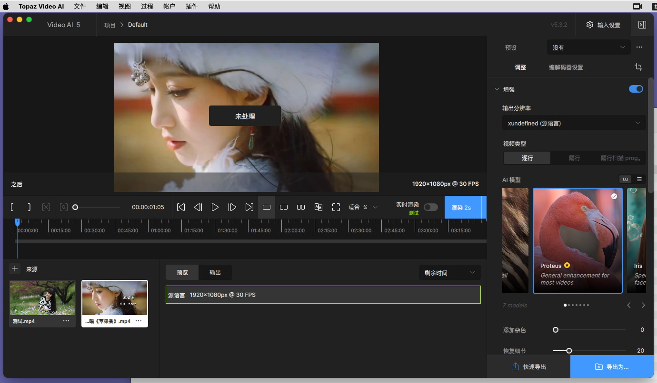
Task: Open options for 苹果香 video
Action: [139, 321]
